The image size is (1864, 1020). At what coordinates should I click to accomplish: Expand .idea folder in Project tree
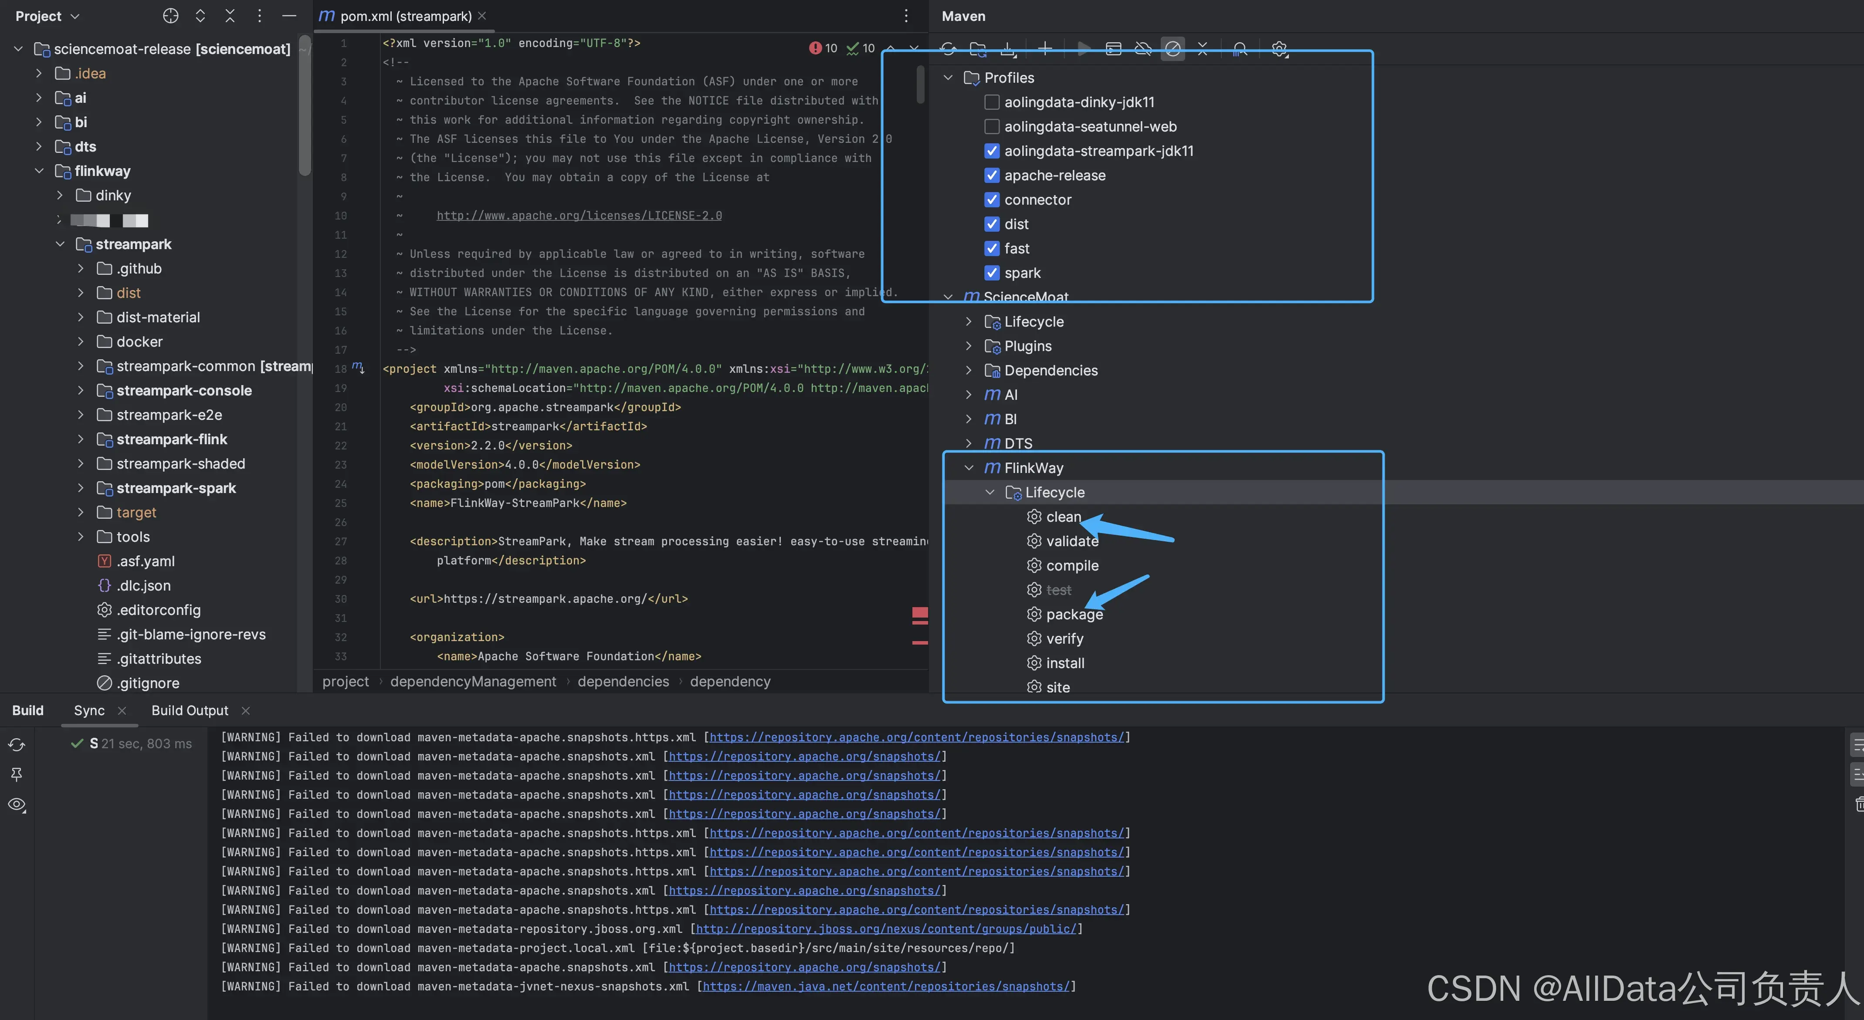coord(39,73)
